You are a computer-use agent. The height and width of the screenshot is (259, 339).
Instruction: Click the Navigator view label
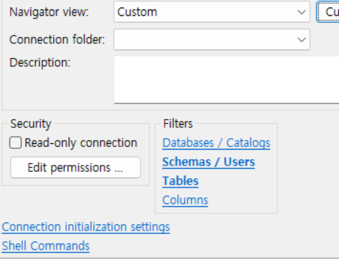(x=49, y=12)
